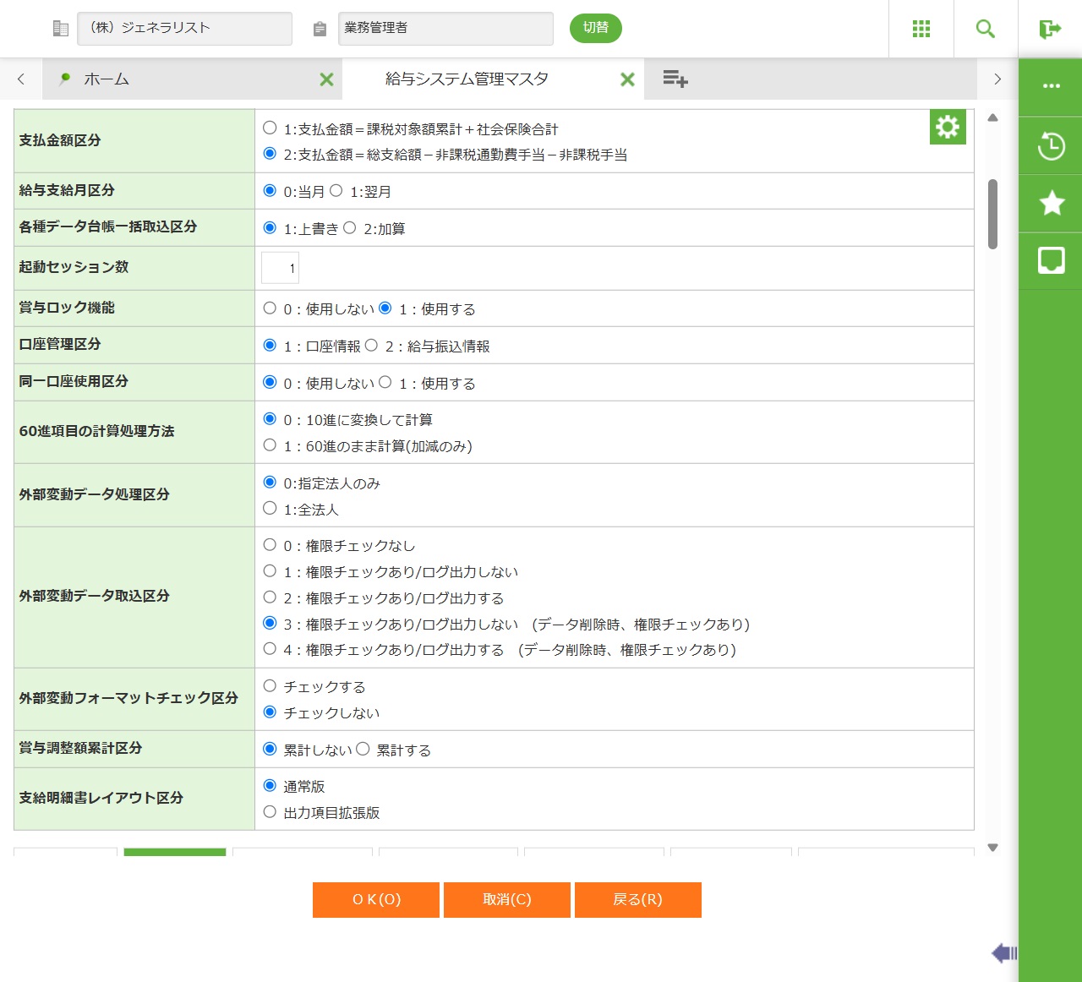This screenshot has width=1082, height=982.
Task: Open the inbox tray icon in sidebar
Action: (x=1051, y=260)
